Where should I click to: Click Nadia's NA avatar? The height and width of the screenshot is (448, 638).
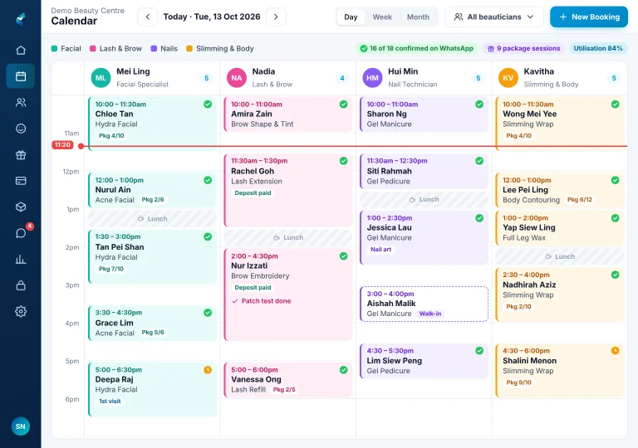pyautogui.click(x=237, y=78)
